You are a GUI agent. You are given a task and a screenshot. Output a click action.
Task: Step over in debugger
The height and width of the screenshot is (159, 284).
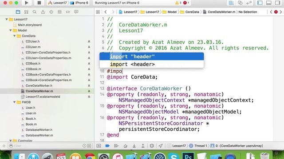pos(125,146)
